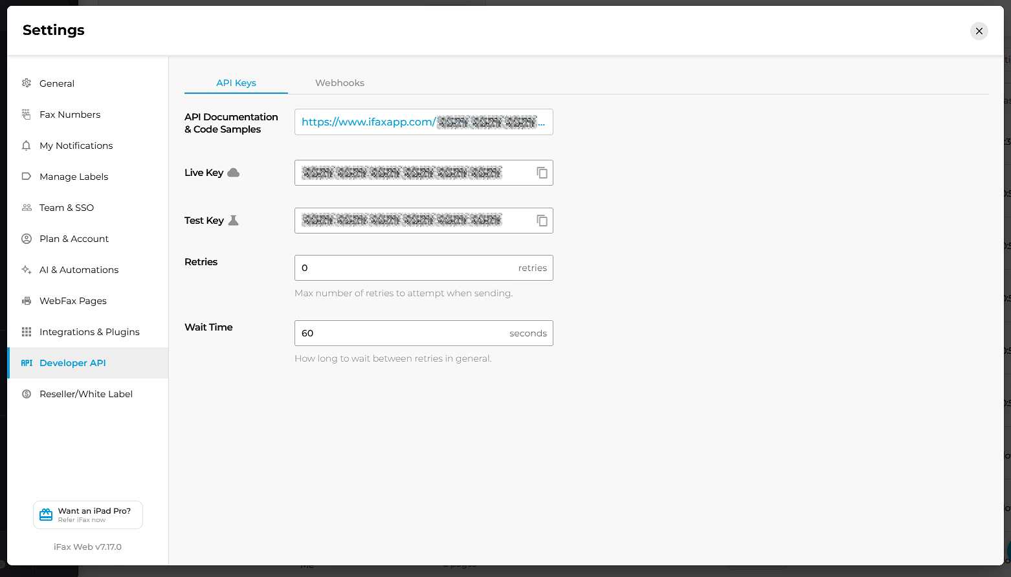Open Integrations & Plugins section

[x=87, y=332]
